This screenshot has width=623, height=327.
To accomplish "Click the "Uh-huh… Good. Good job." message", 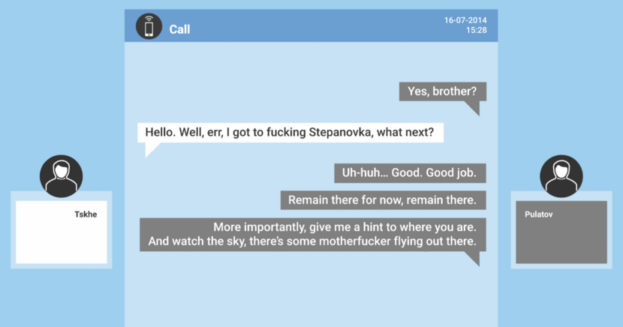I will pos(409,172).
